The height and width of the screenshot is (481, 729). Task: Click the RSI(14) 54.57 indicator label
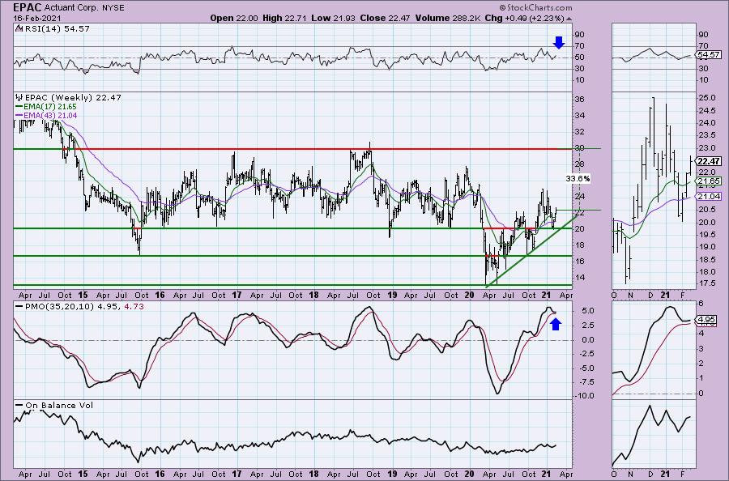point(56,28)
